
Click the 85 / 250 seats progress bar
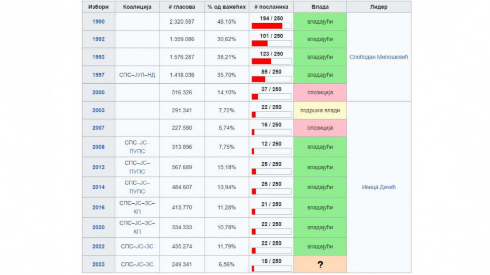(271, 79)
